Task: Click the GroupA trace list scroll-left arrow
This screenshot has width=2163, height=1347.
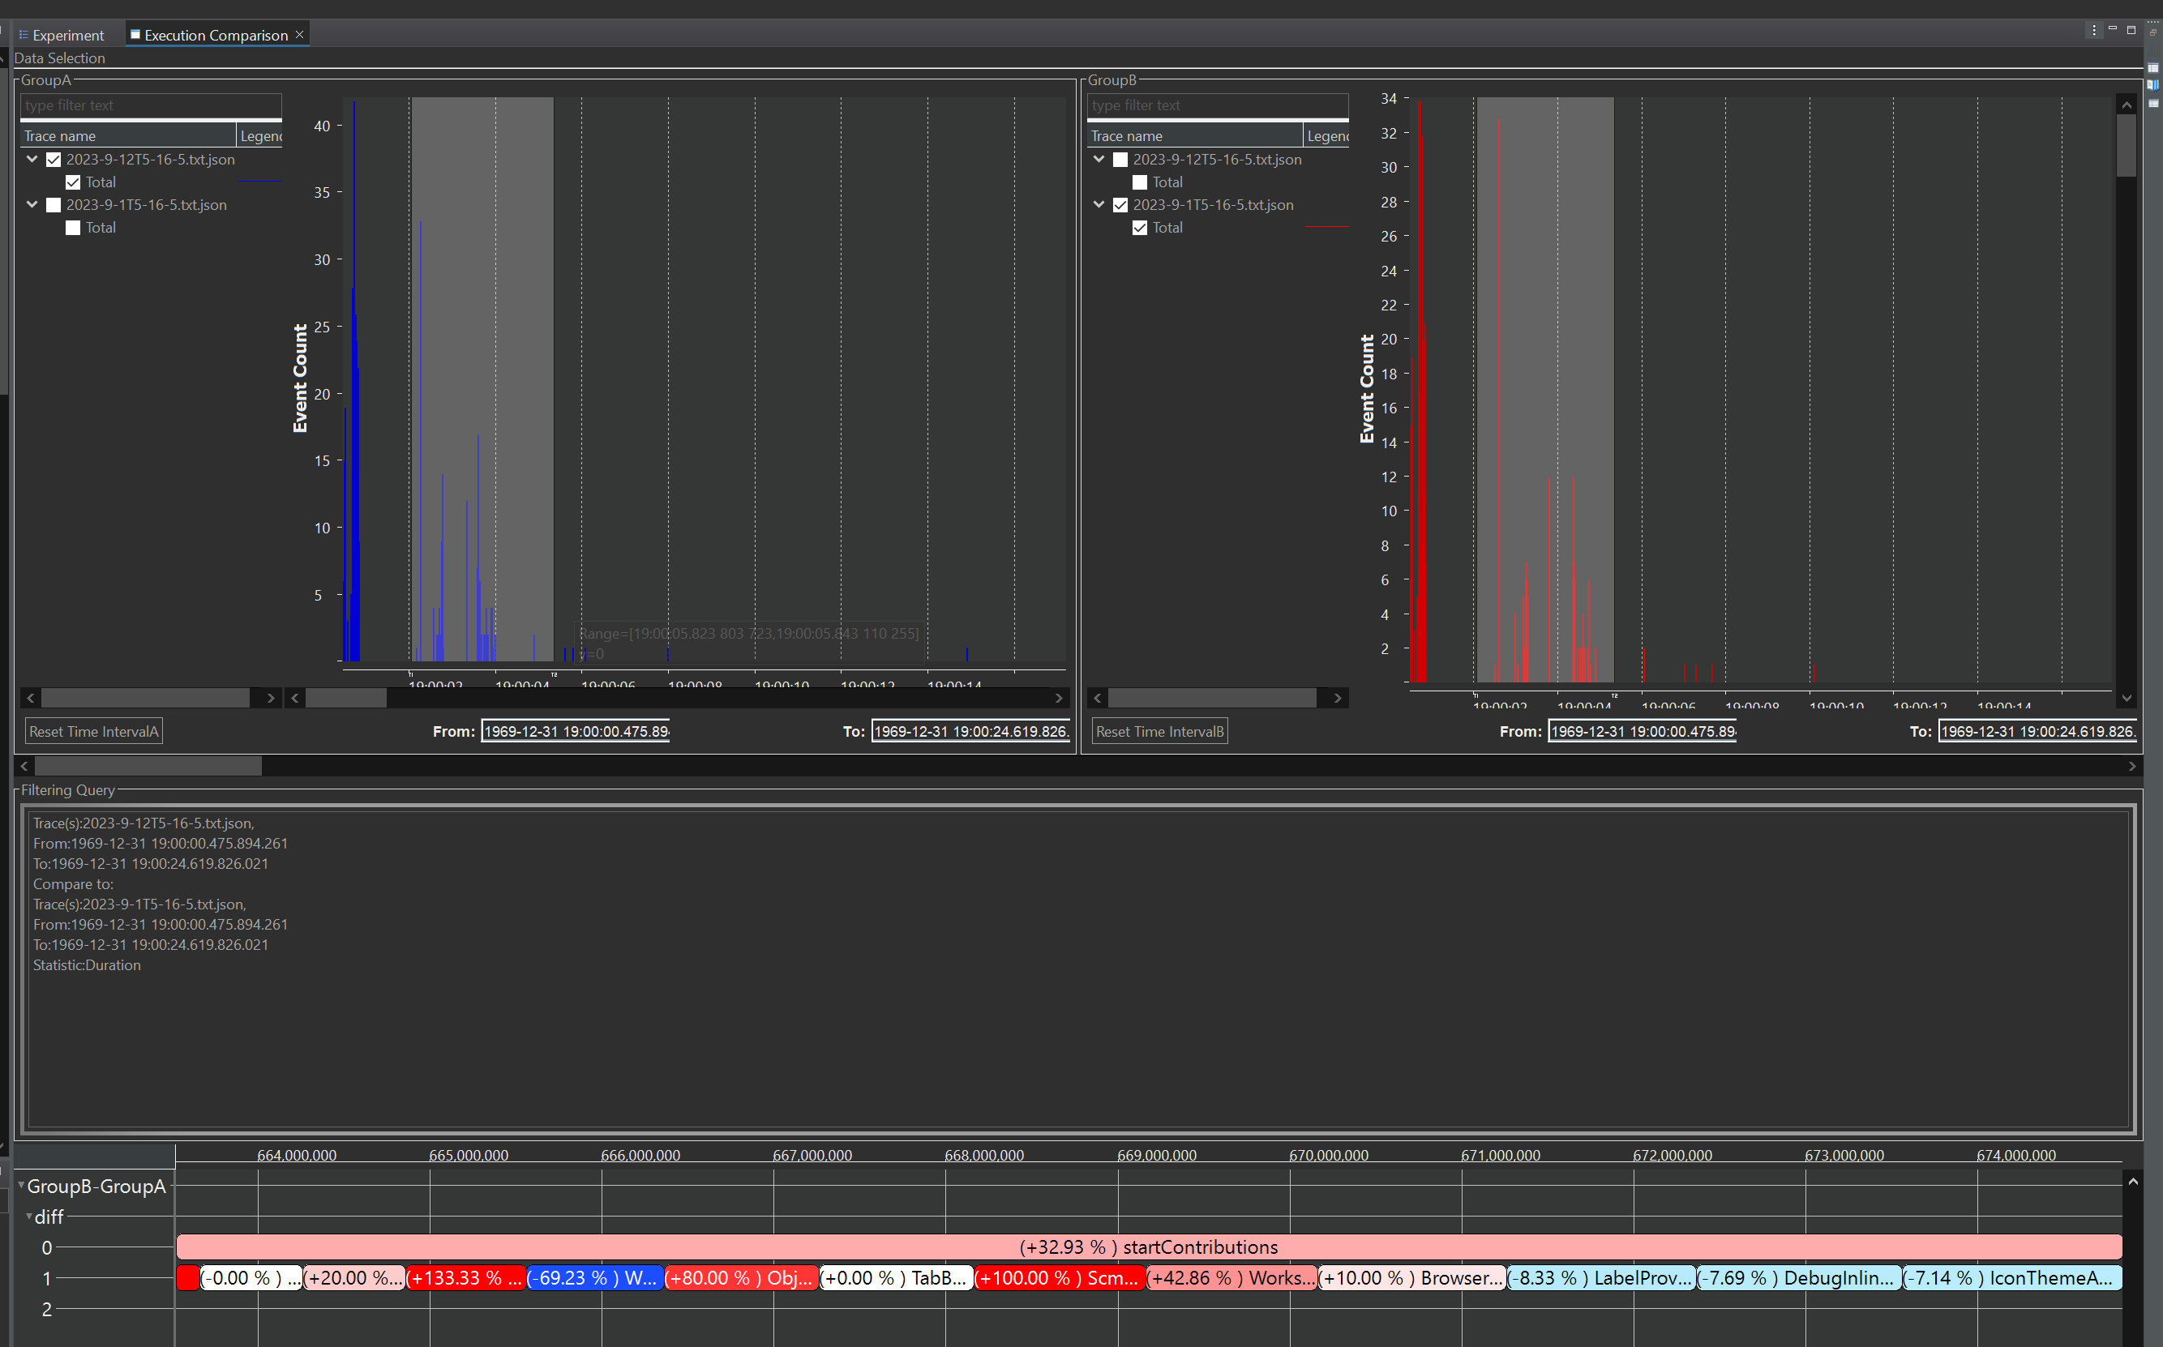Action: (x=30, y=699)
